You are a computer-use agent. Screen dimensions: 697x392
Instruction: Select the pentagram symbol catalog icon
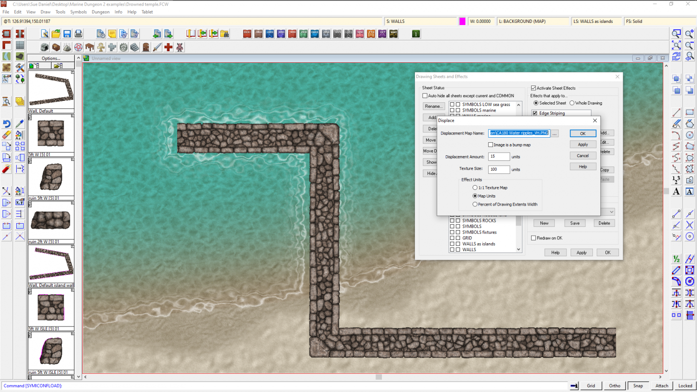[x=79, y=47]
